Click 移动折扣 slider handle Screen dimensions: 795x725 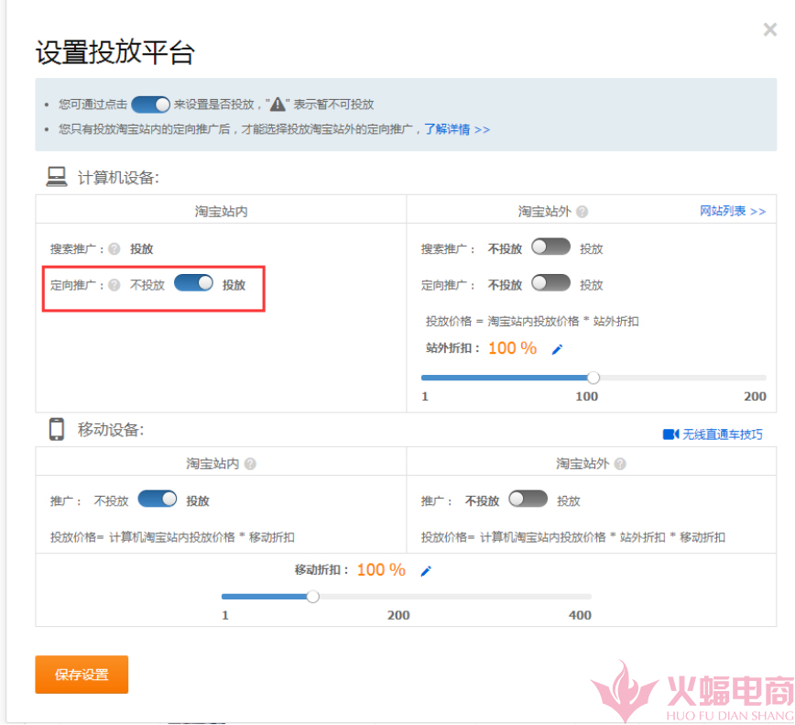point(313,597)
